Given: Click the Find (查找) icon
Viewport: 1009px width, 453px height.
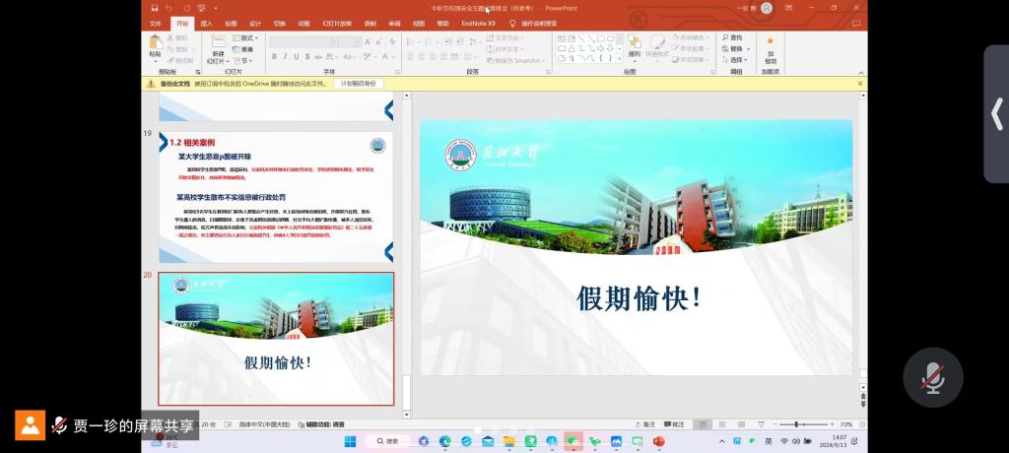Looking at the screenshot, I should [x=732, y=37].
